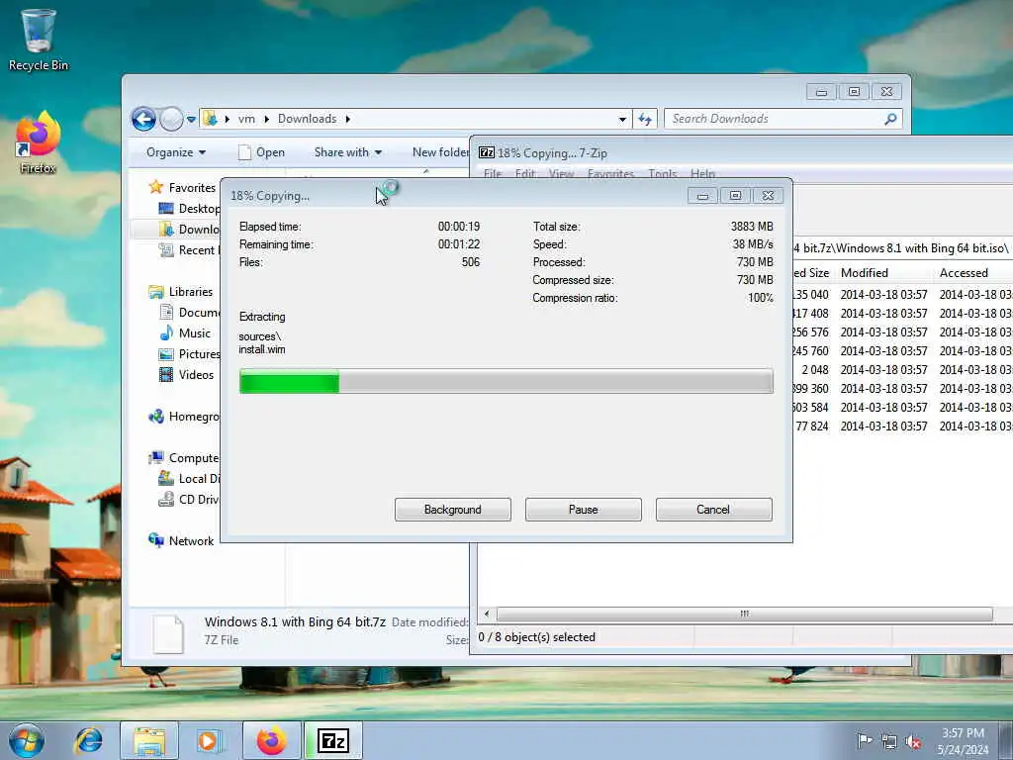This screenshot has height=760, width=1013.
Task: Open Recent Places in navigation pane
Action: pos(189,250)
